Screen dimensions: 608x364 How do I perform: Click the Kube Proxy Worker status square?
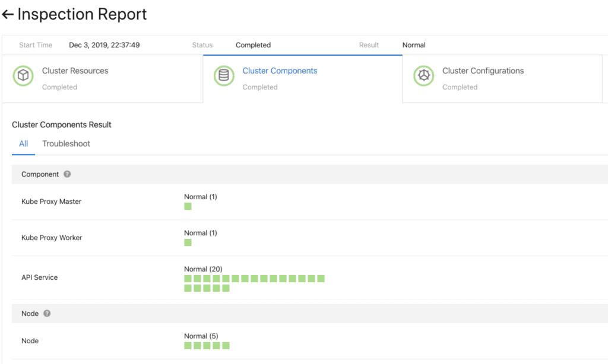coord(188,242)
